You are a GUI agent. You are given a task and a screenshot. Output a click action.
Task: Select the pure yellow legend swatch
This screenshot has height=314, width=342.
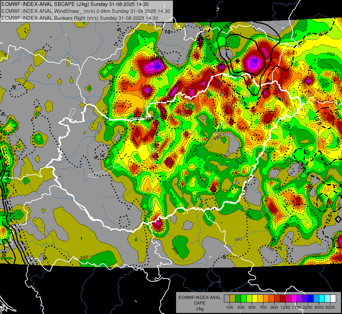click(255, 299)
